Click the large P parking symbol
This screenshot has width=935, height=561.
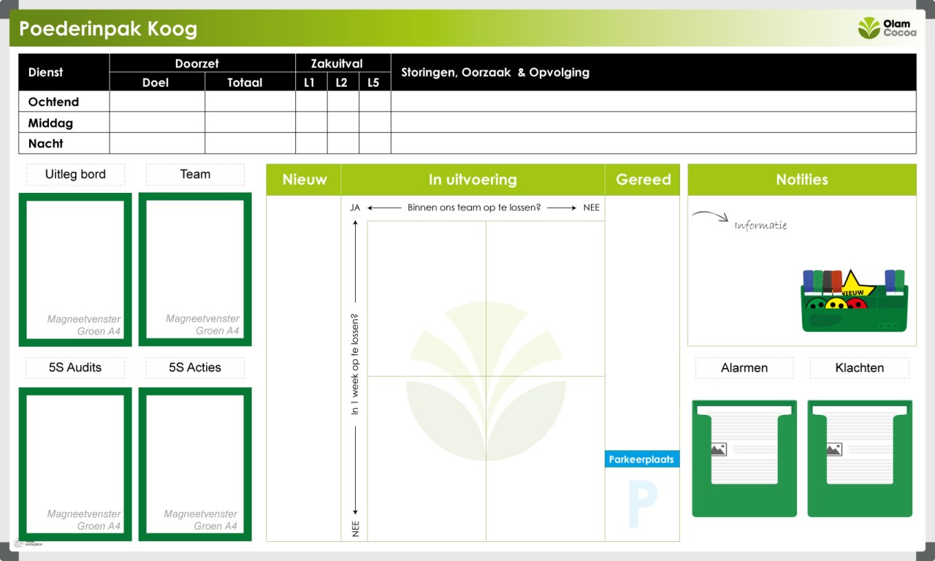point(642,504)
